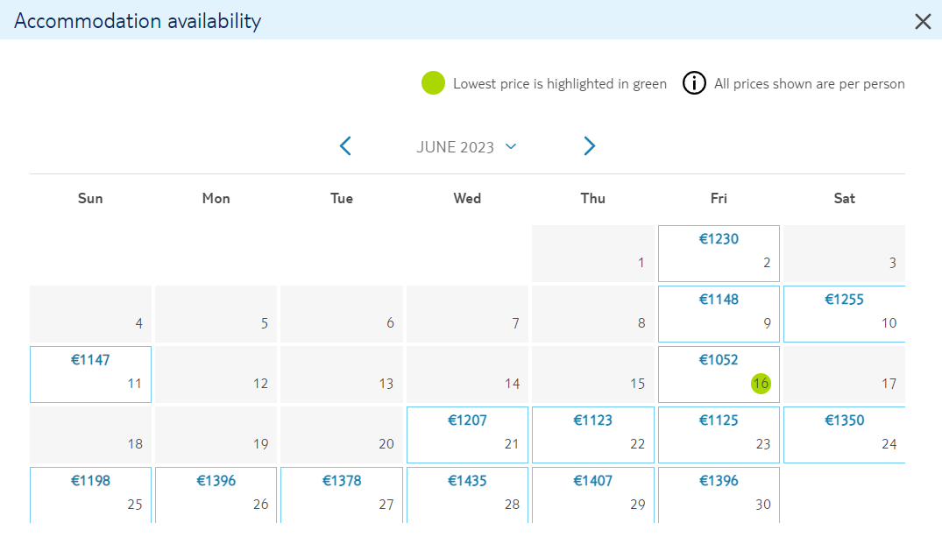
Task: Click the unavailable June 18 cell
Action: coord(90,435)
